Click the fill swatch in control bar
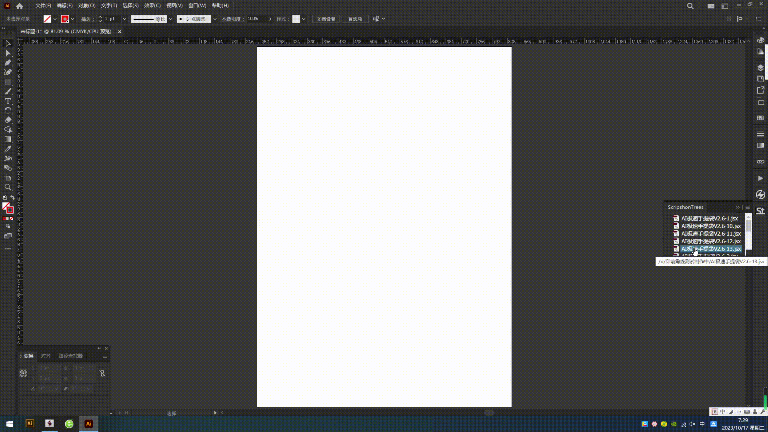768x432 pixels. [47, 19]
